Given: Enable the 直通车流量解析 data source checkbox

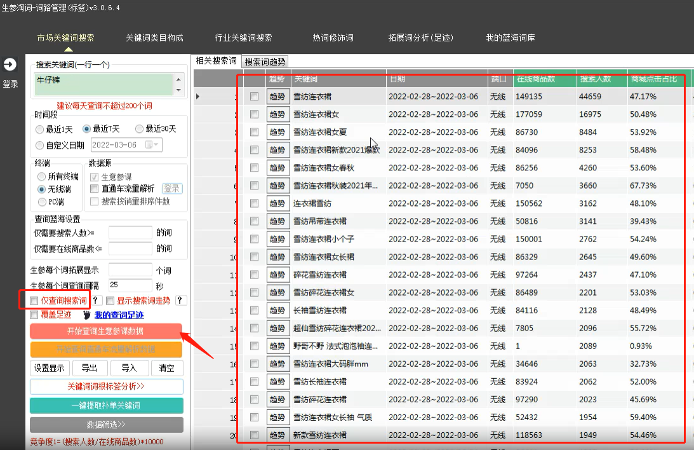Looking at the screenshot, I should pos(94,189).
